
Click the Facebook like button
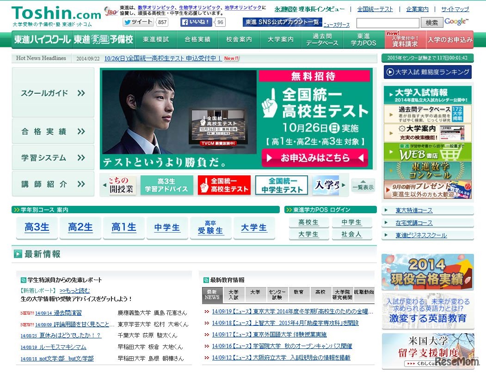point(196,22)
